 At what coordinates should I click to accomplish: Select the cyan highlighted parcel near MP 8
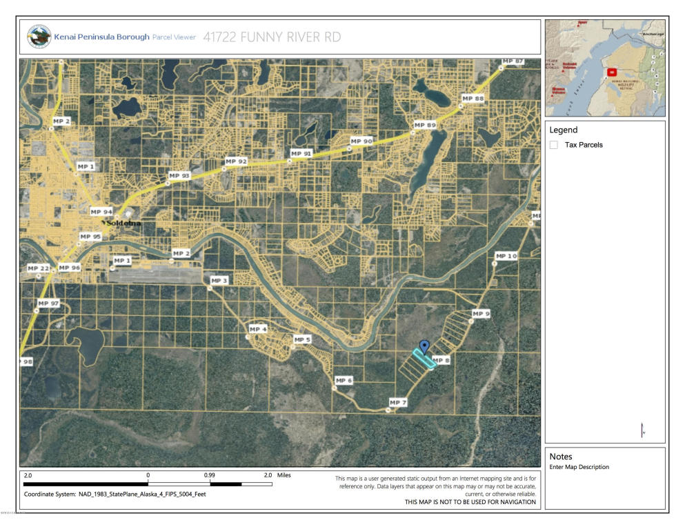(x=424, y=359)
